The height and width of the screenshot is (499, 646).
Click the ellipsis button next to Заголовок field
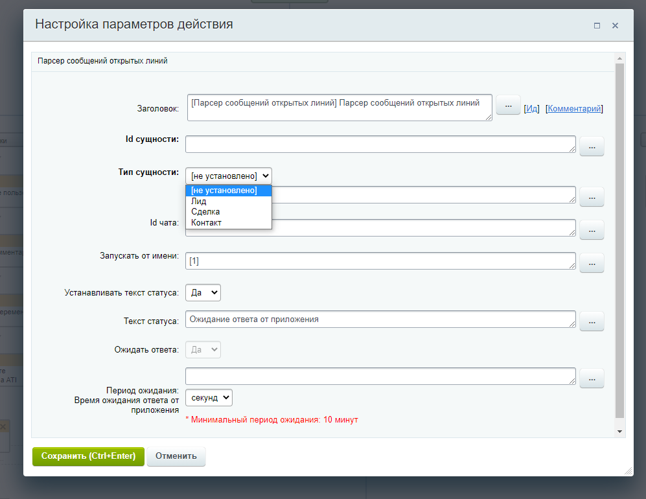[508, 105]
